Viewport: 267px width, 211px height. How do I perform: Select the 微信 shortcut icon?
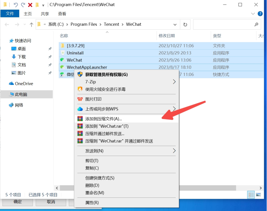63,75
